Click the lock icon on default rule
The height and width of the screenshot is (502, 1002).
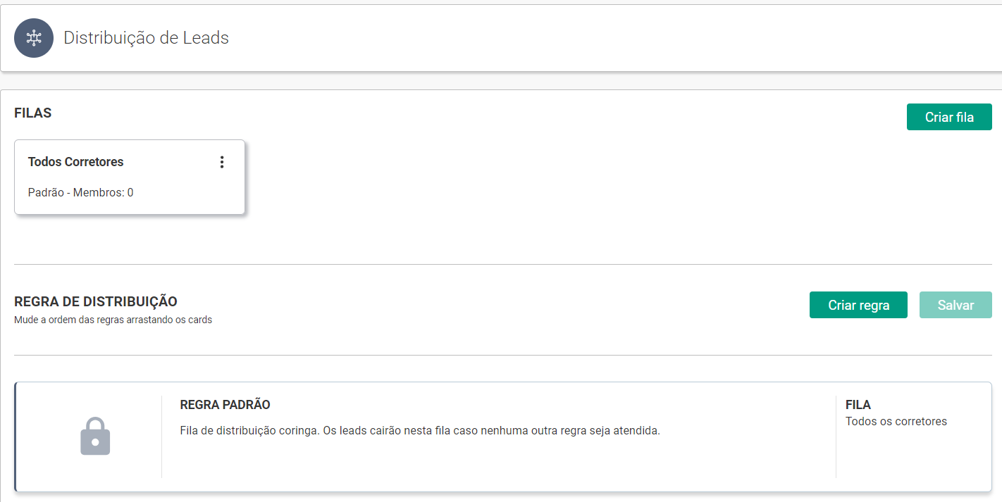click(95, 437)
